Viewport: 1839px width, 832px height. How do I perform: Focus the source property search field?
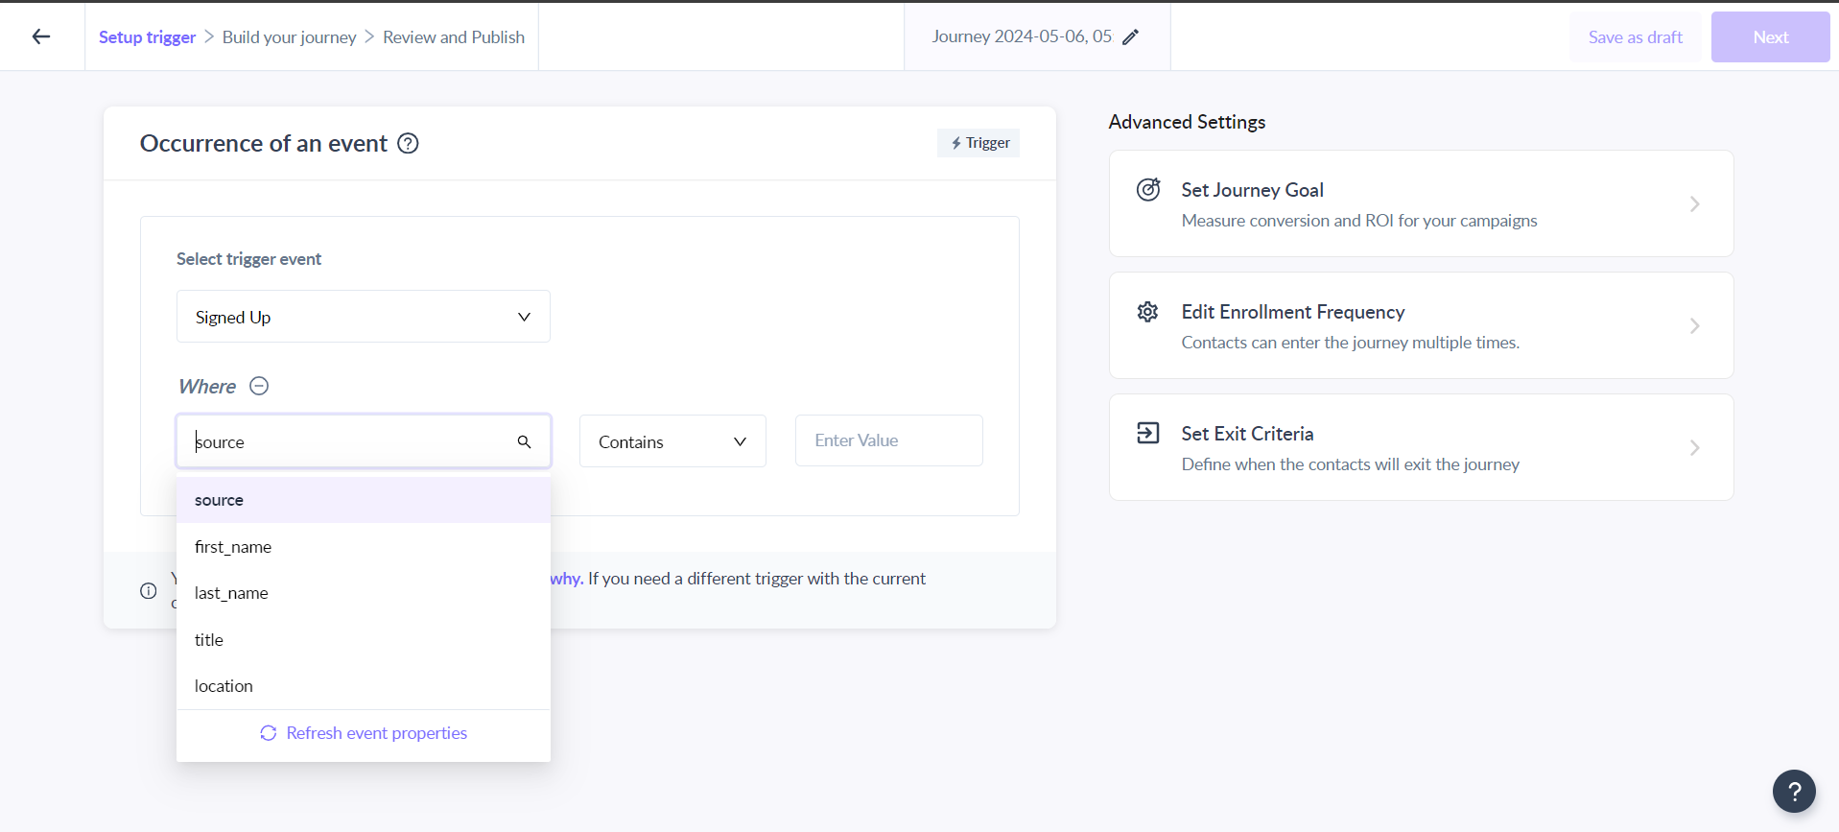pyautogui.click(x=364, y=441)
